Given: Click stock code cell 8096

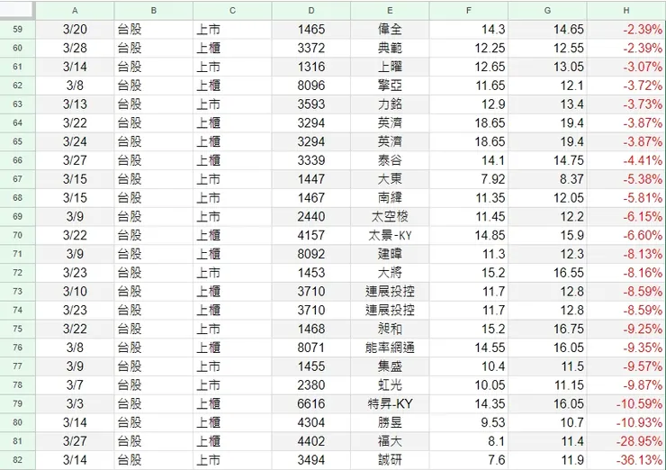Looking at the screenshot, I should point(311,86).
